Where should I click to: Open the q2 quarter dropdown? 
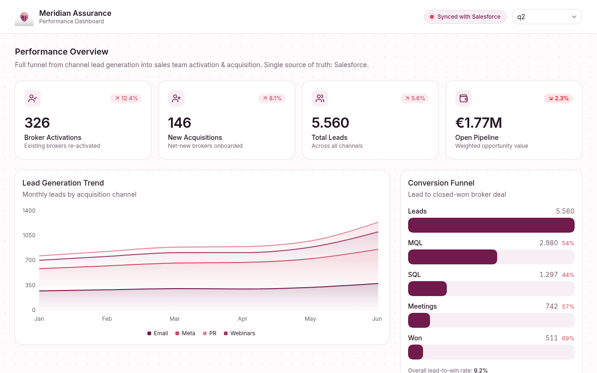(x=547, y=17)
